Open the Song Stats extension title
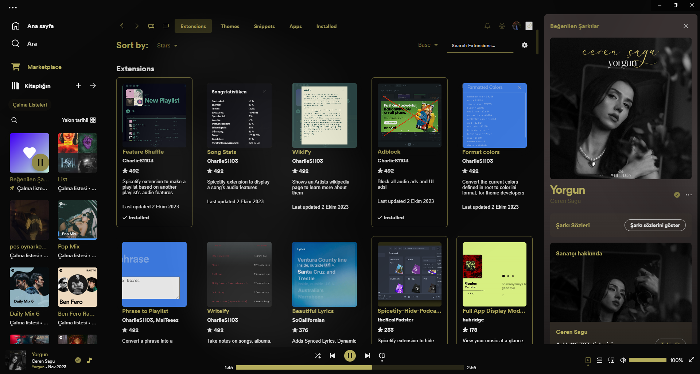The height and width of the screenshot is (374, 700). pyautogui.click(x=222, y=152)
